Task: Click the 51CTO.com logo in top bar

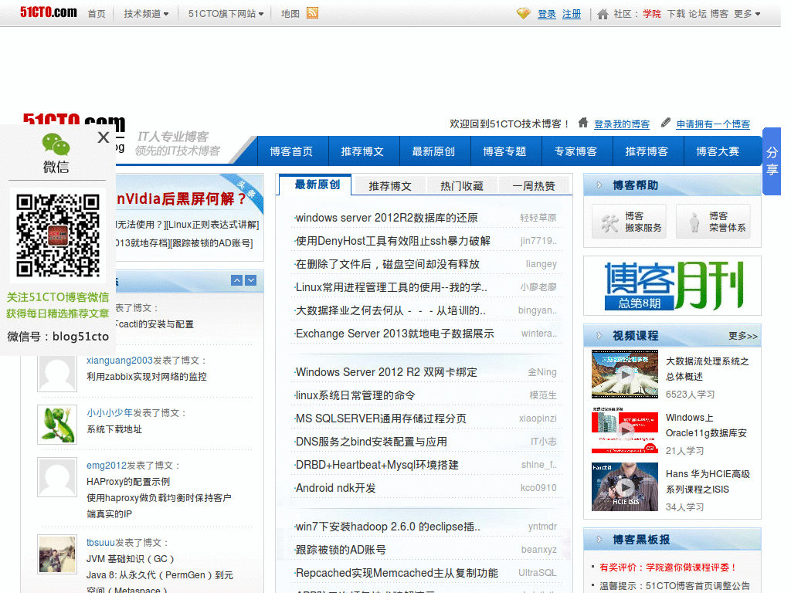Action: click(49, 12)
